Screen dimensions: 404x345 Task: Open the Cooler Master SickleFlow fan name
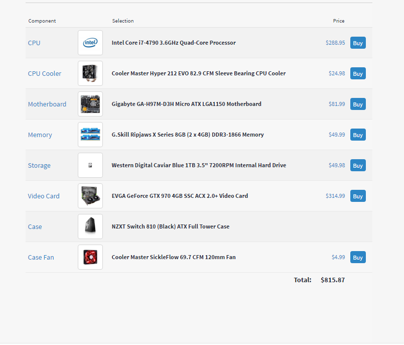pos(174,257)
